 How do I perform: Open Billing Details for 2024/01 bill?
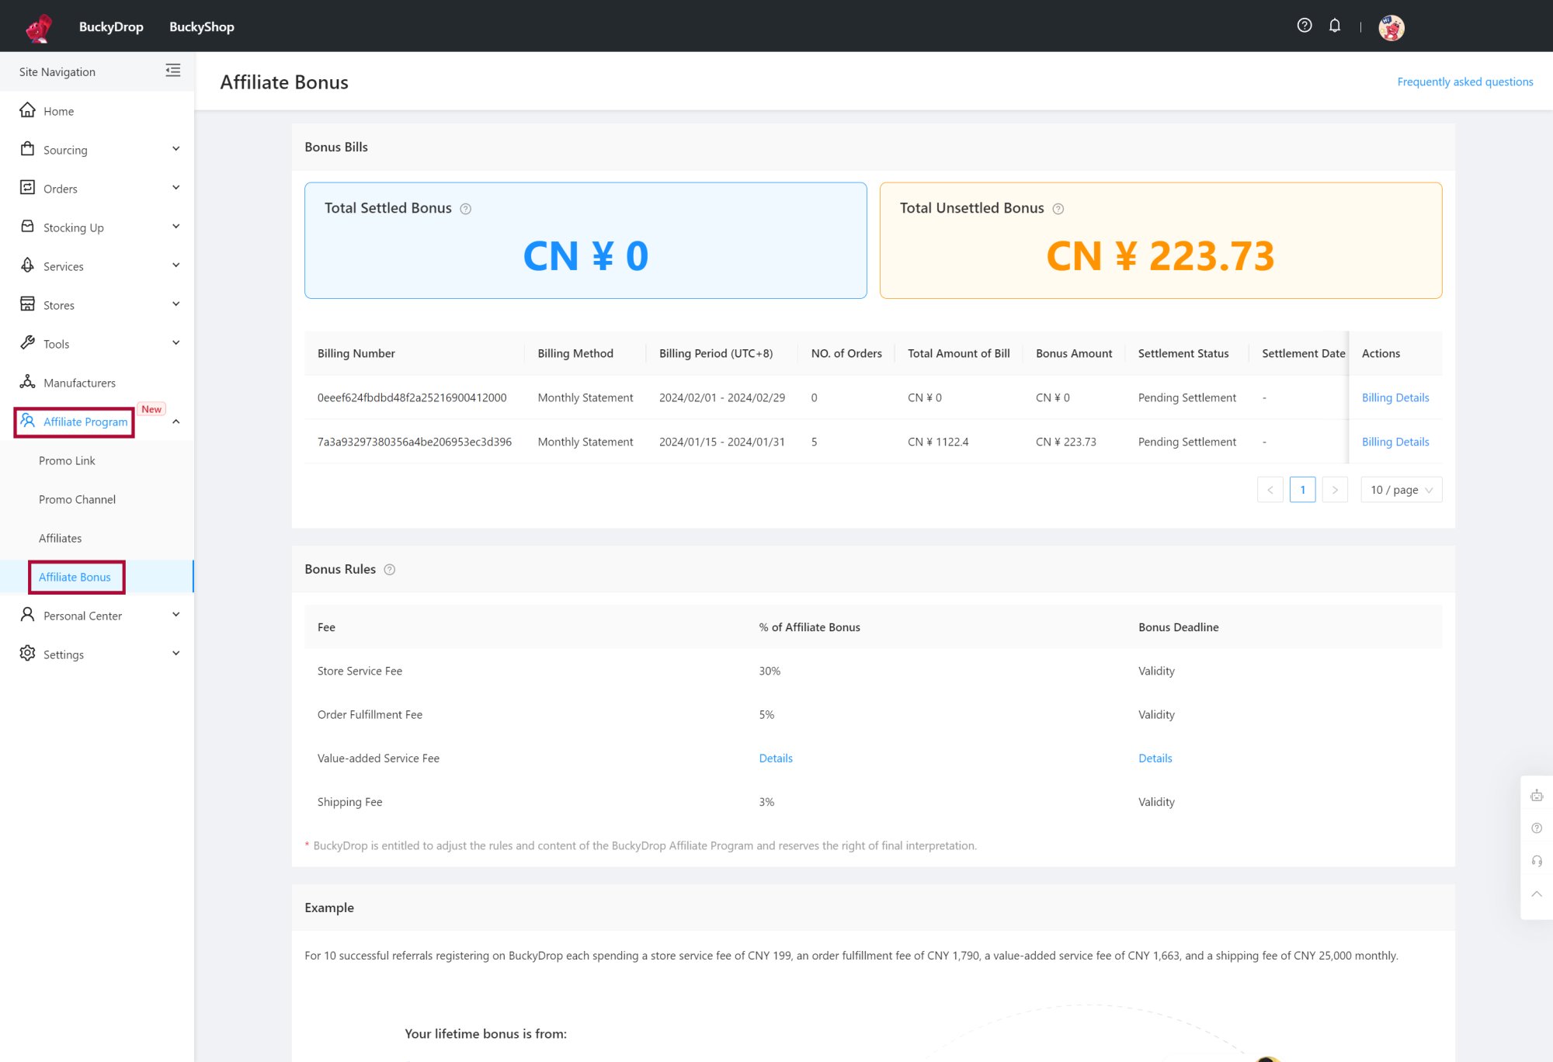tap(1395, 442)
